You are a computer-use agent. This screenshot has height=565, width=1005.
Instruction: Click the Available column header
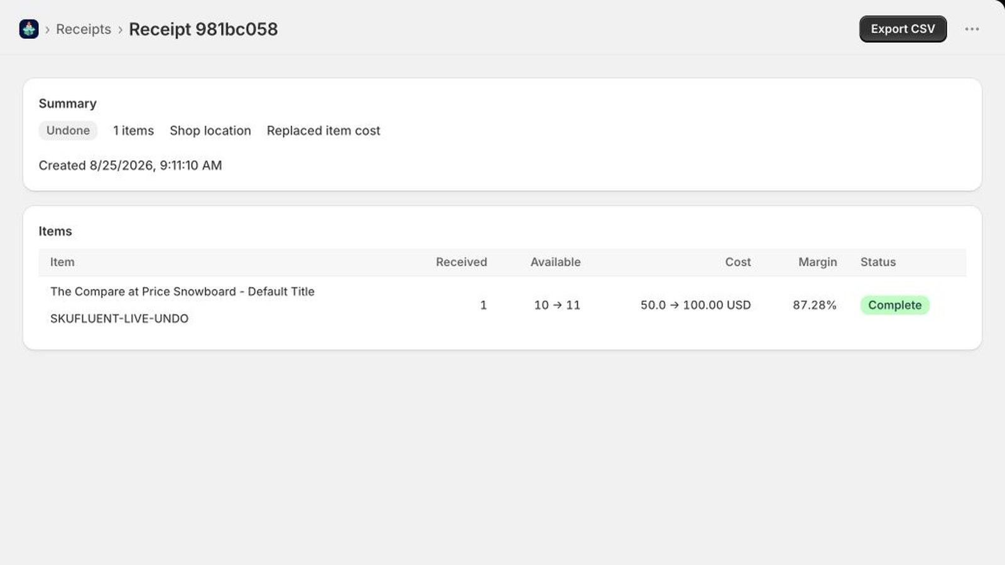[x=555, y=262]
